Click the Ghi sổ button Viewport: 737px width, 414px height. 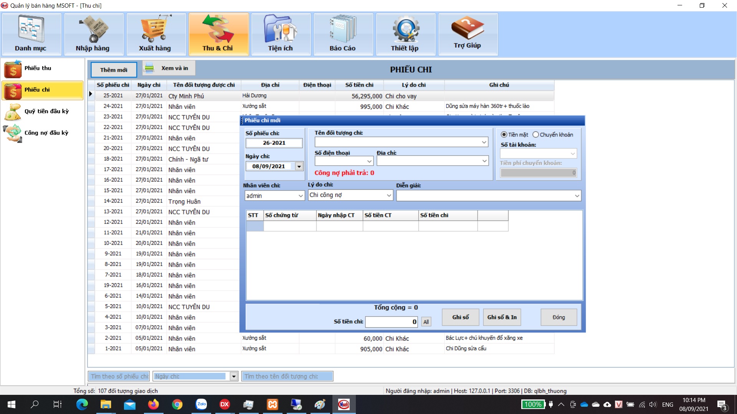(460, 317)
